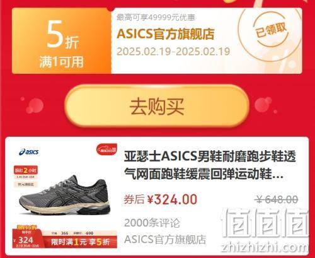Click the ASICS logo on product image
Screen dimensions: 315x258
coord(29,152)
